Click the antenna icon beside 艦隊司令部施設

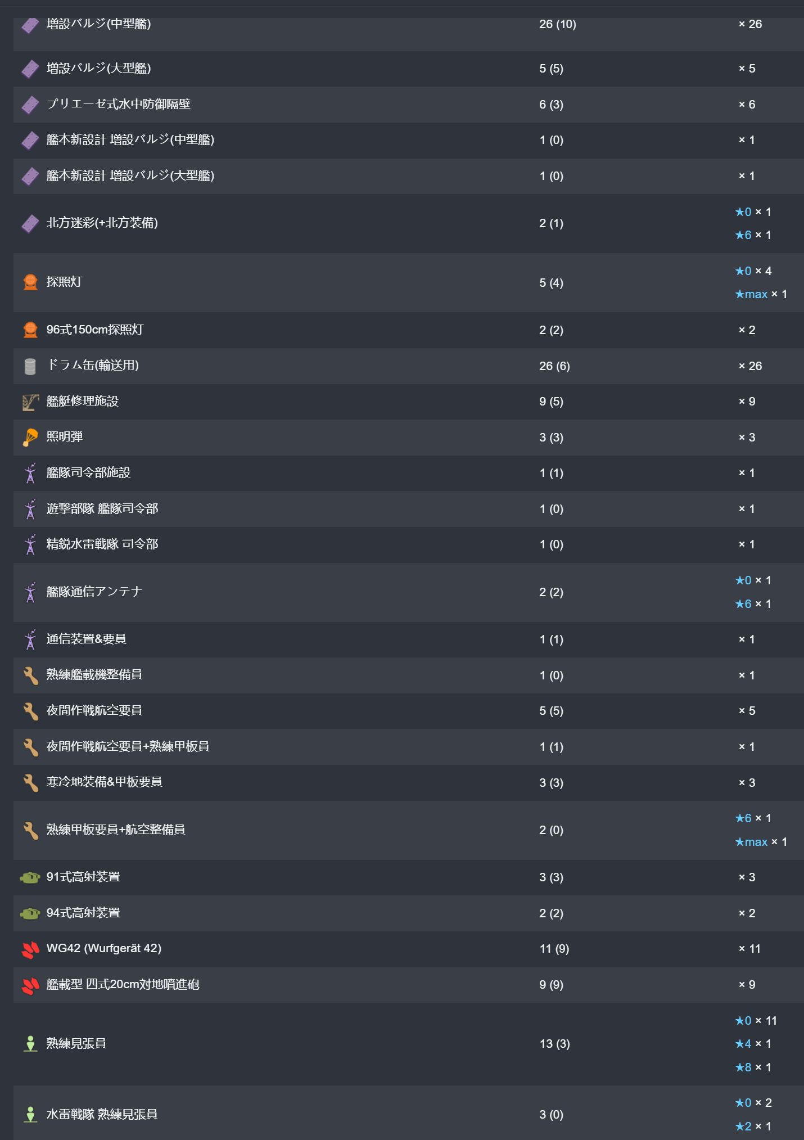pyautogui.click(x=30, y=473)
